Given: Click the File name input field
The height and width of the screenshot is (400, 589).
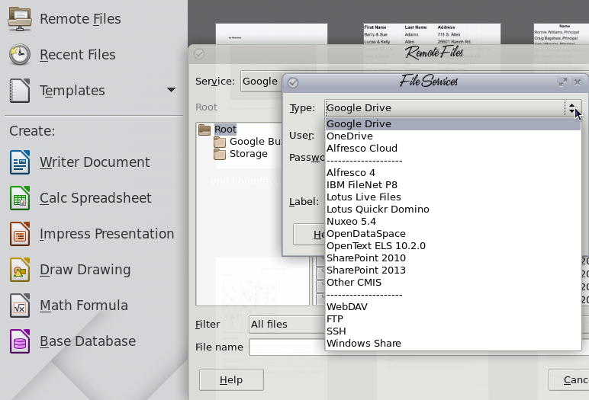Looking at the screenshot, I should point(288,347).
